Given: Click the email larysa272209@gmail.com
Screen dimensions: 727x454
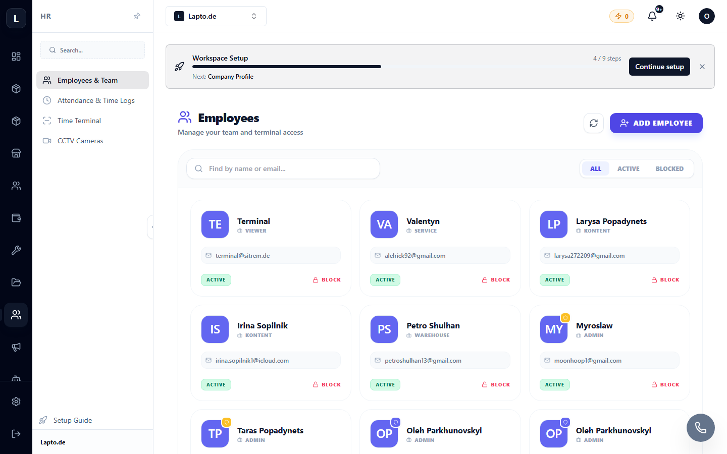Looking at the screenshot, I should [x=589, y=256].
